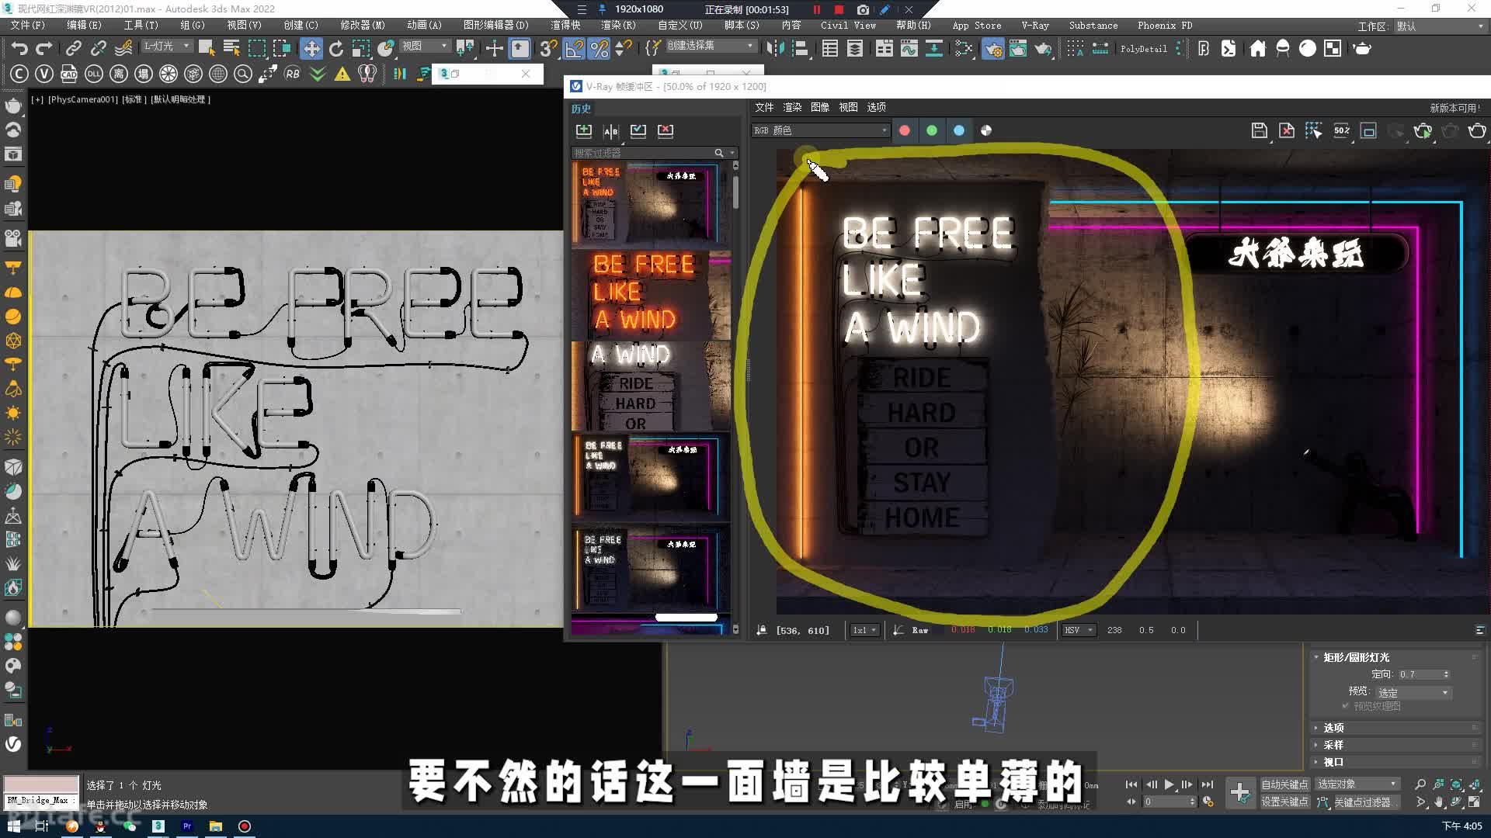Toggle window/crossing selection mode
Image resolution: width=1491 pixels, height=838 pixels.
[281, 48]
